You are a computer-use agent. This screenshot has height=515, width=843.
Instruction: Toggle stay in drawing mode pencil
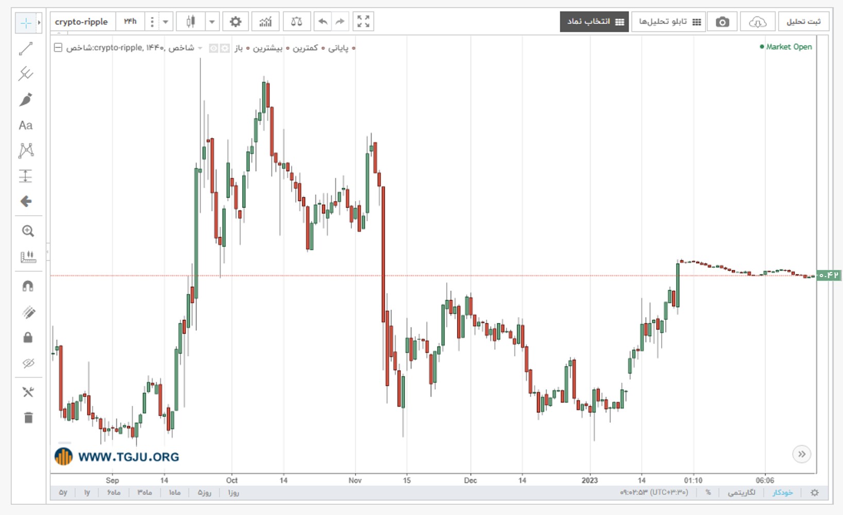pyautogui.click(x=28, y=312)
